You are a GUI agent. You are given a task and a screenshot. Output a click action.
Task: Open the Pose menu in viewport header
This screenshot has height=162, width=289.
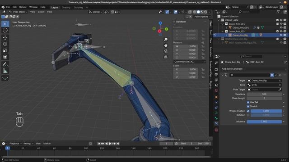tap(50, 12)
